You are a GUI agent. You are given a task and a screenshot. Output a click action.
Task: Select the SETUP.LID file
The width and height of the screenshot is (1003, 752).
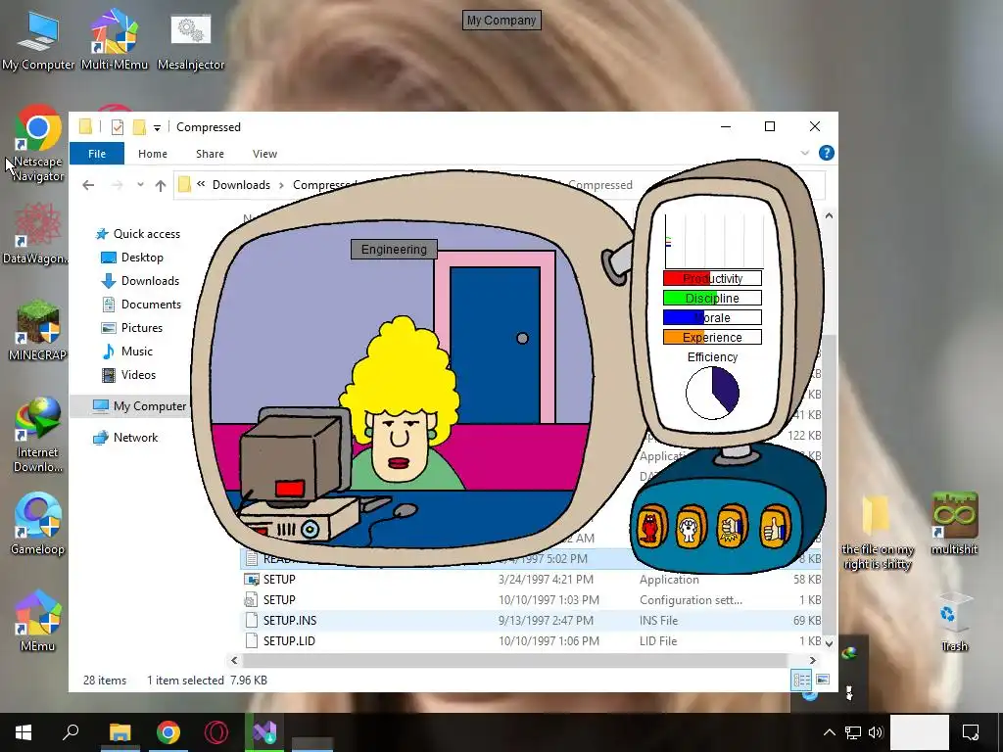point(531,640)
